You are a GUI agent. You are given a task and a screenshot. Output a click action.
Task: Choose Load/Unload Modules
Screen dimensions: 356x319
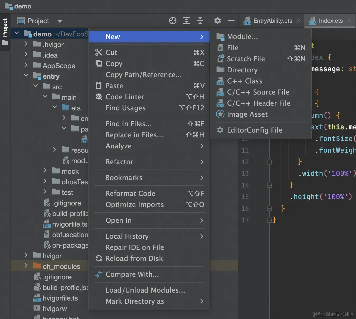[x=149, y=290]
